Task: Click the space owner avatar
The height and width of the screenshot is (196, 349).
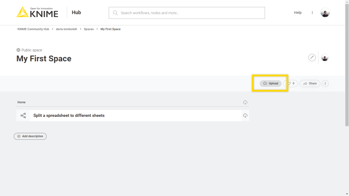Action: point(325,58)
